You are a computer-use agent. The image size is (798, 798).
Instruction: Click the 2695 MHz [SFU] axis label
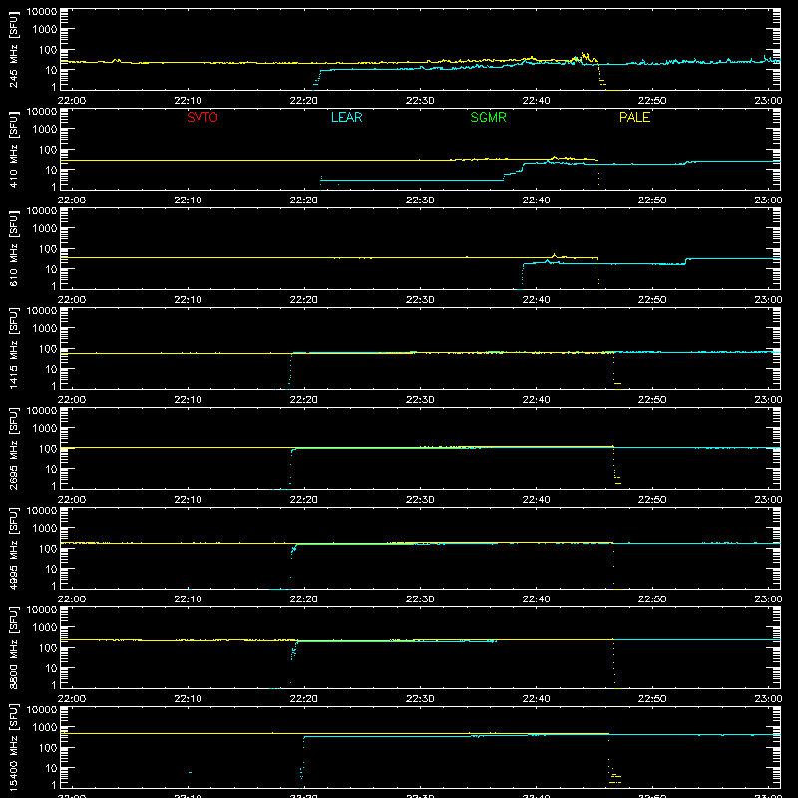click(14, 448)
